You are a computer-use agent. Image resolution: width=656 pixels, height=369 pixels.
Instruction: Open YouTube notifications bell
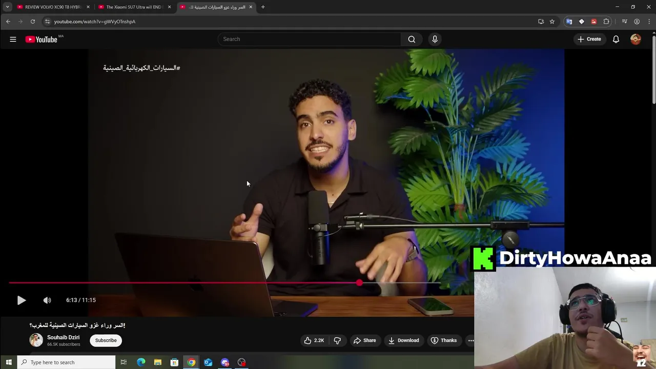(x=616, y=39)
